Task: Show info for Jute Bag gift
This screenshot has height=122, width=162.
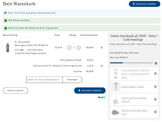Action: [155, 99]
